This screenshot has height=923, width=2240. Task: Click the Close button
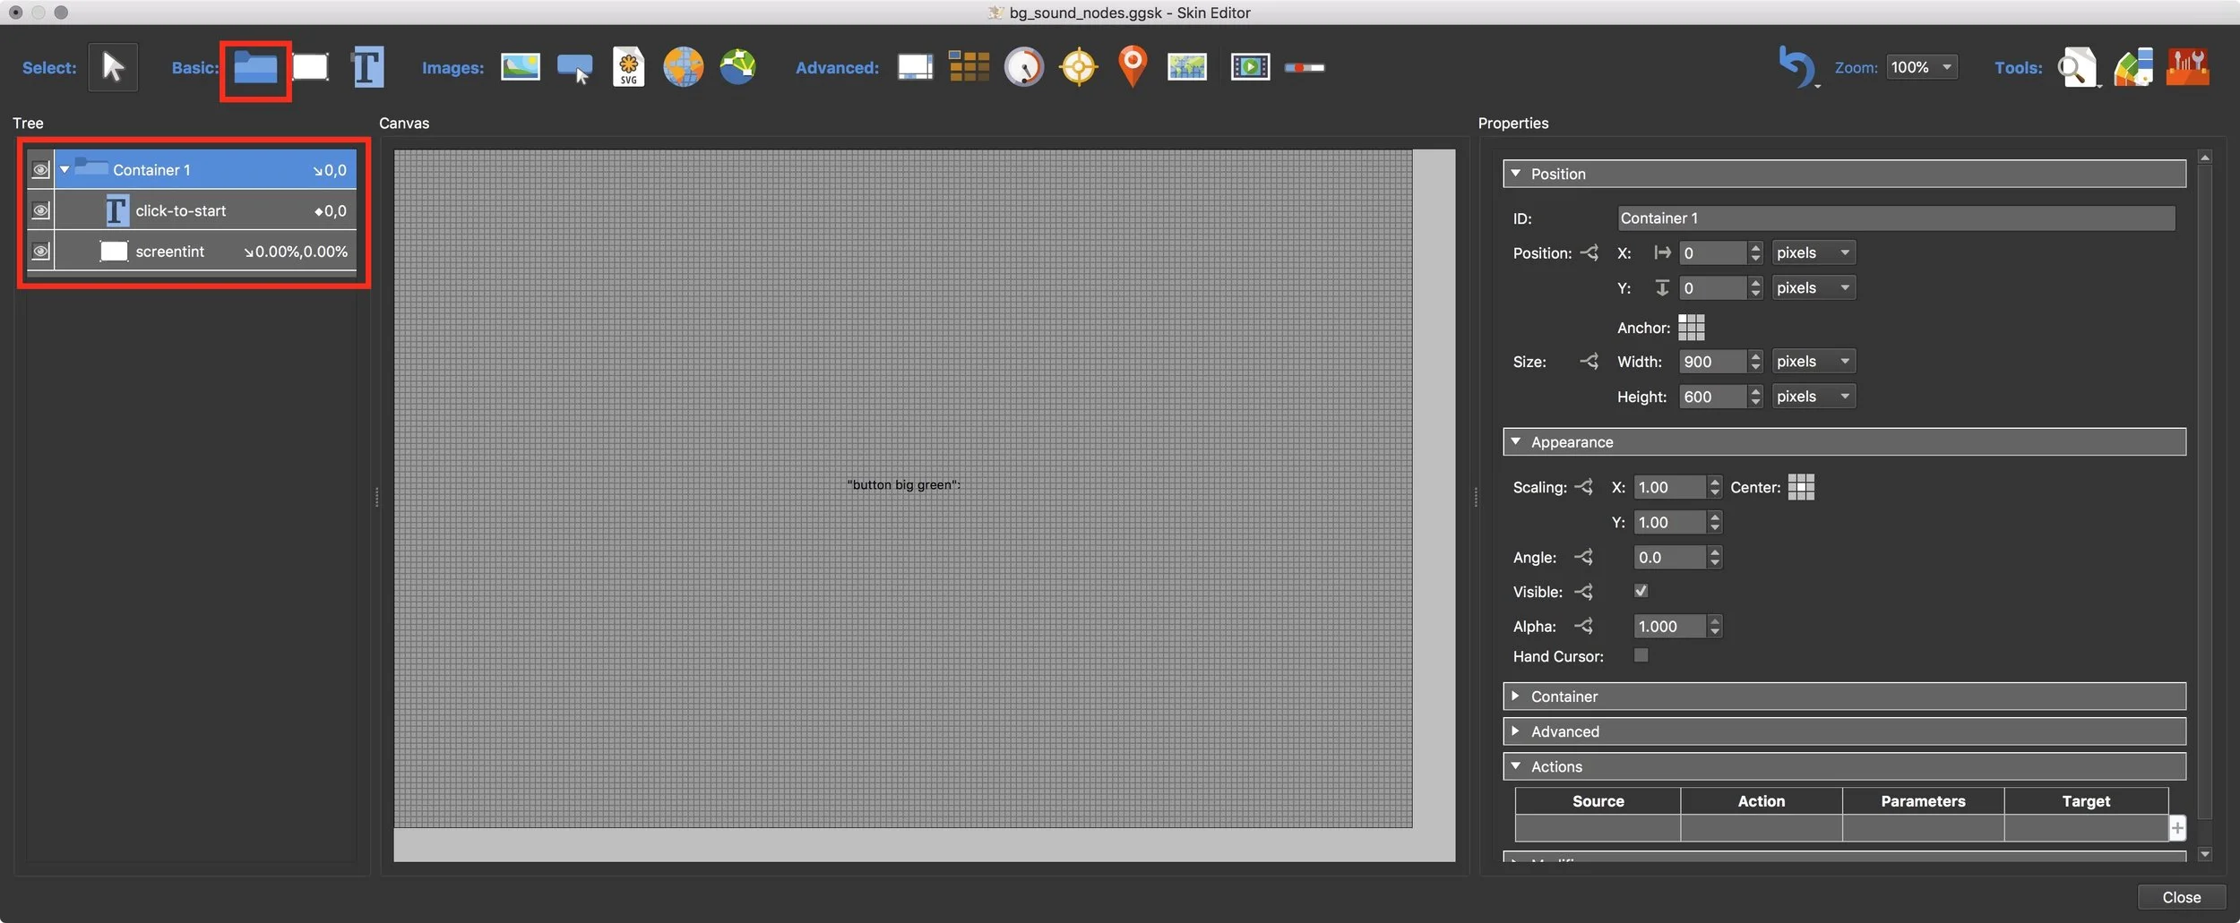pos(2181,897)
